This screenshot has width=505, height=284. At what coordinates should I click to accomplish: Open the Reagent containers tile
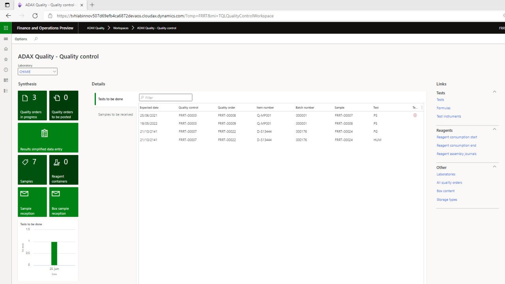point(64,170)
